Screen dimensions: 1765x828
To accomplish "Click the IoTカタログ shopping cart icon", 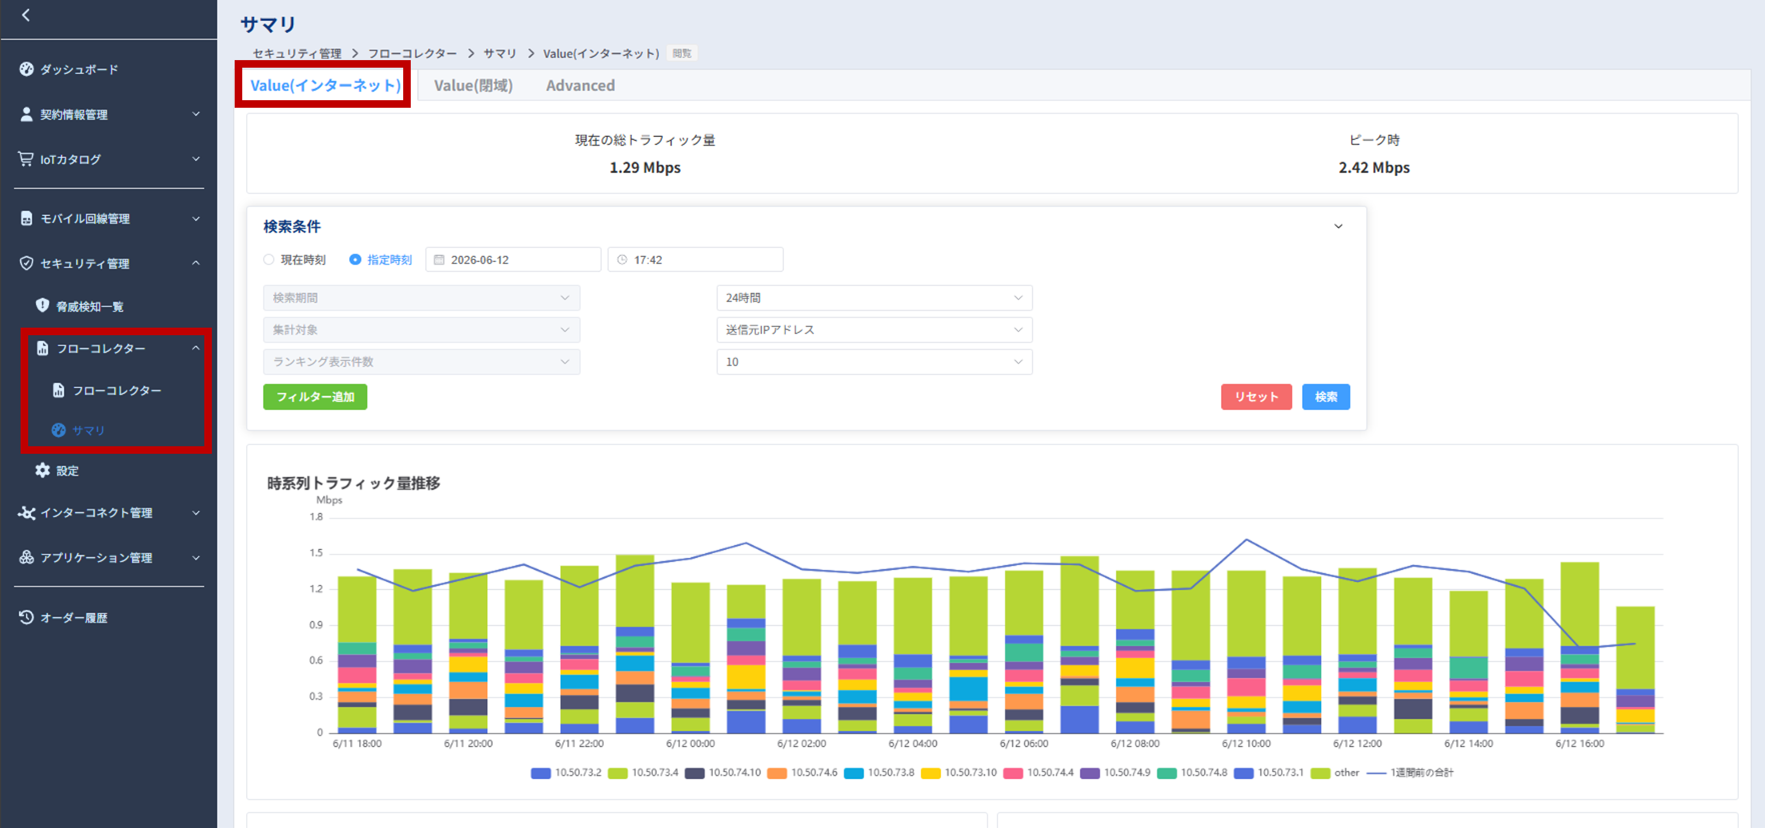I will (x=25, y=159).
